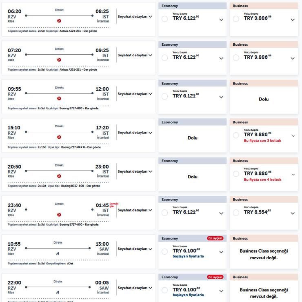Click 'başlayan fiyatlarla' link on 10:55 flight
Viewport: 302px width, 302px height.
[x=188, y=256]
